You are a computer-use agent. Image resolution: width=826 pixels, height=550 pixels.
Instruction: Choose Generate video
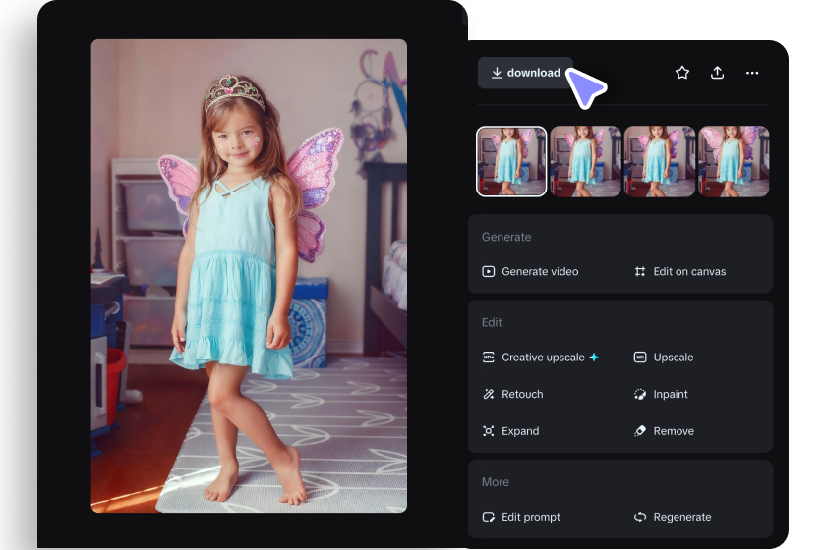pos(530,272)
